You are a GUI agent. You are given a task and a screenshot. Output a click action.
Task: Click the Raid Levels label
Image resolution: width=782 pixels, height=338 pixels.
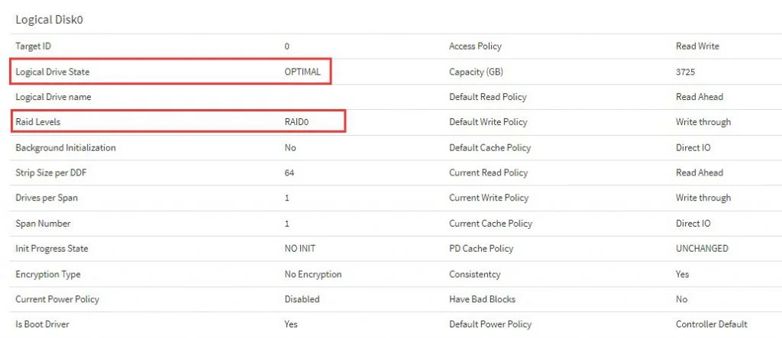pos(38,121)
